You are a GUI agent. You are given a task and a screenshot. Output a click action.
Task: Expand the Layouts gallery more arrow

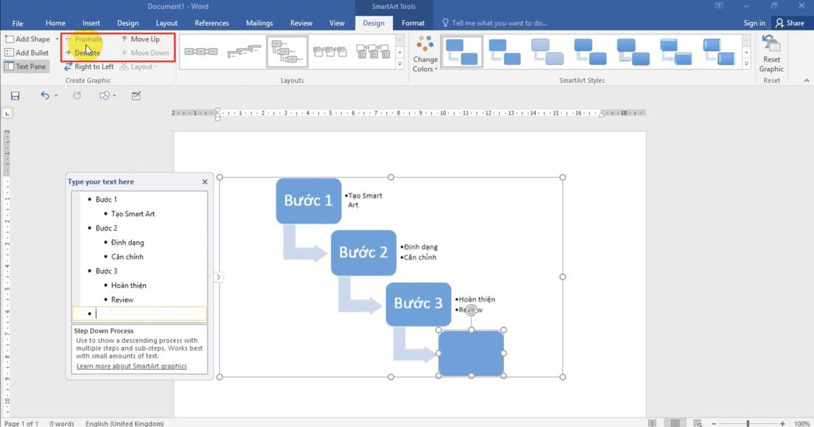coord(400,64)
